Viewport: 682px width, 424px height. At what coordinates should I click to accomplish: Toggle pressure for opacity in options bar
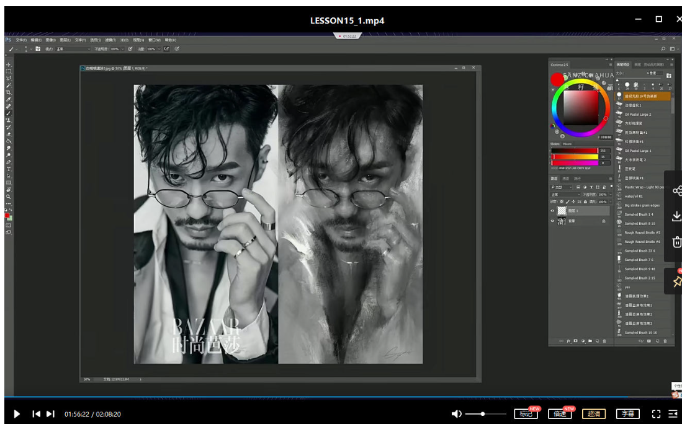click(x=130, y=49)
